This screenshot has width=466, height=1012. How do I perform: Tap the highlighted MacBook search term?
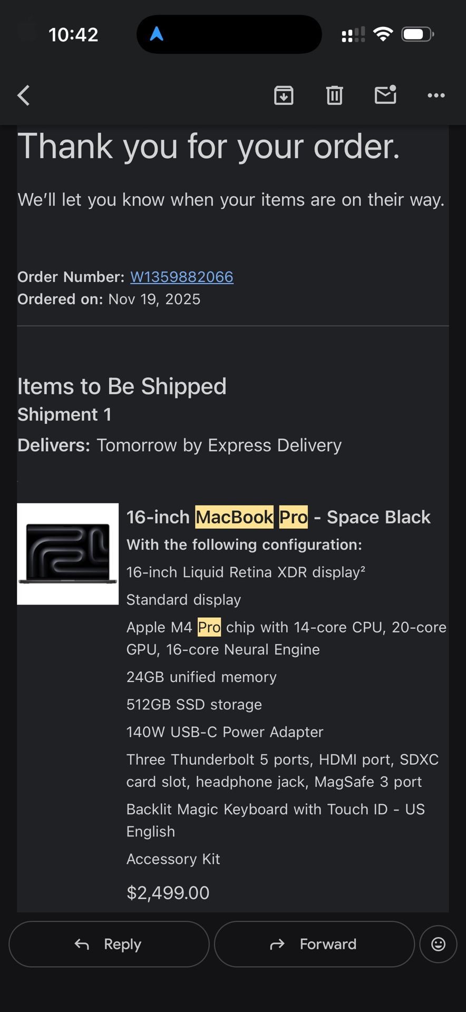tap(235, 517)
